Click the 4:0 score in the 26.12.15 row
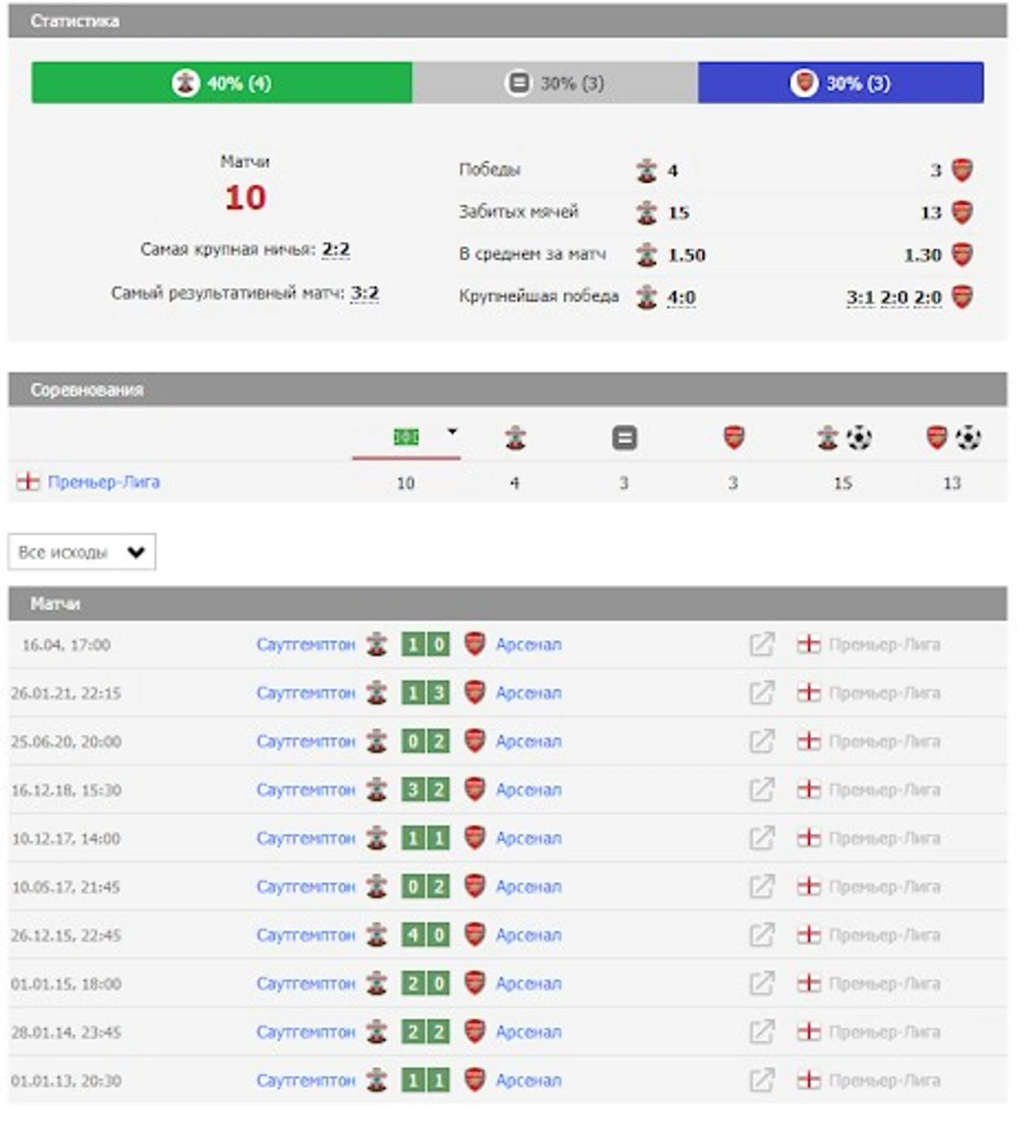Screen dimensions: 1019x1122 (x=426, y=935)
